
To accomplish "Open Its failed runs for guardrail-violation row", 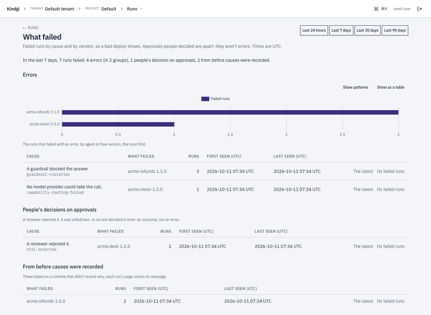I will tap(390, 171).
